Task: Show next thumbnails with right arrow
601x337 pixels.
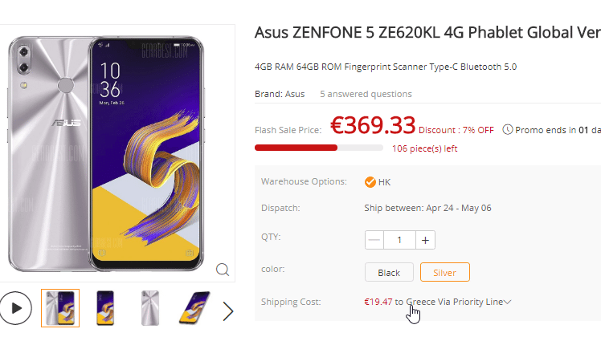Action: [x=228, y=311]
